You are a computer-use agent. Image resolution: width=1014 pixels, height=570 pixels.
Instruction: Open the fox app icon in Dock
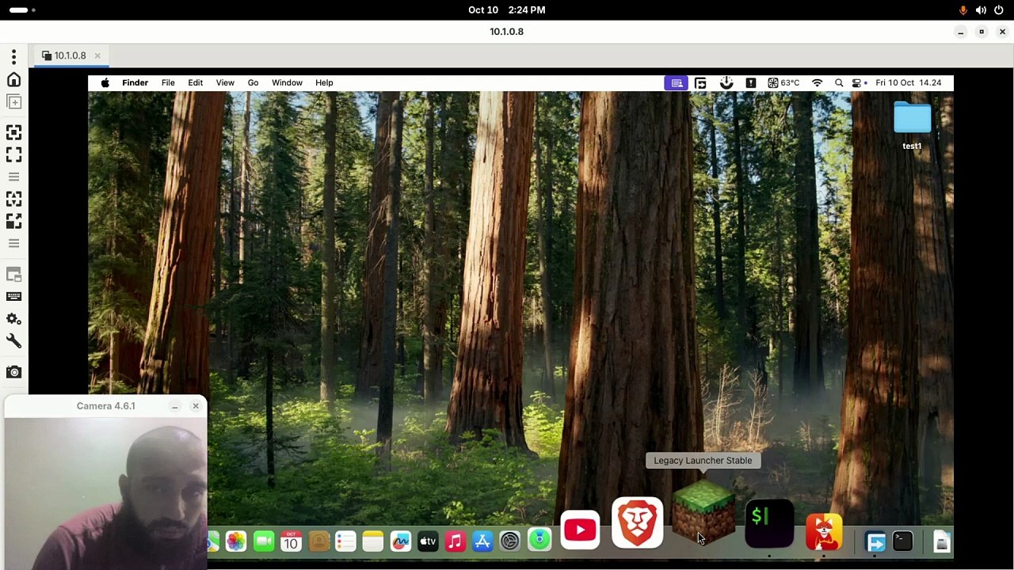(x=824, y=530)
